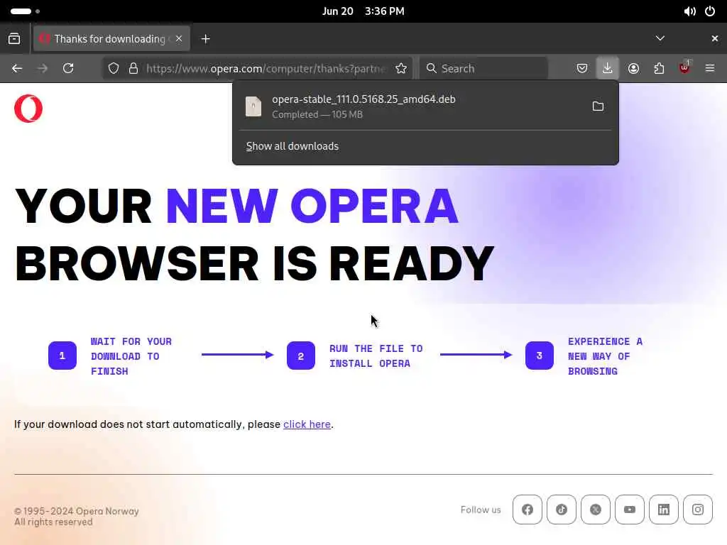Click the Search input field
Image resolution: width=727 pixels, height=545 pixels.
coord(484,69)
